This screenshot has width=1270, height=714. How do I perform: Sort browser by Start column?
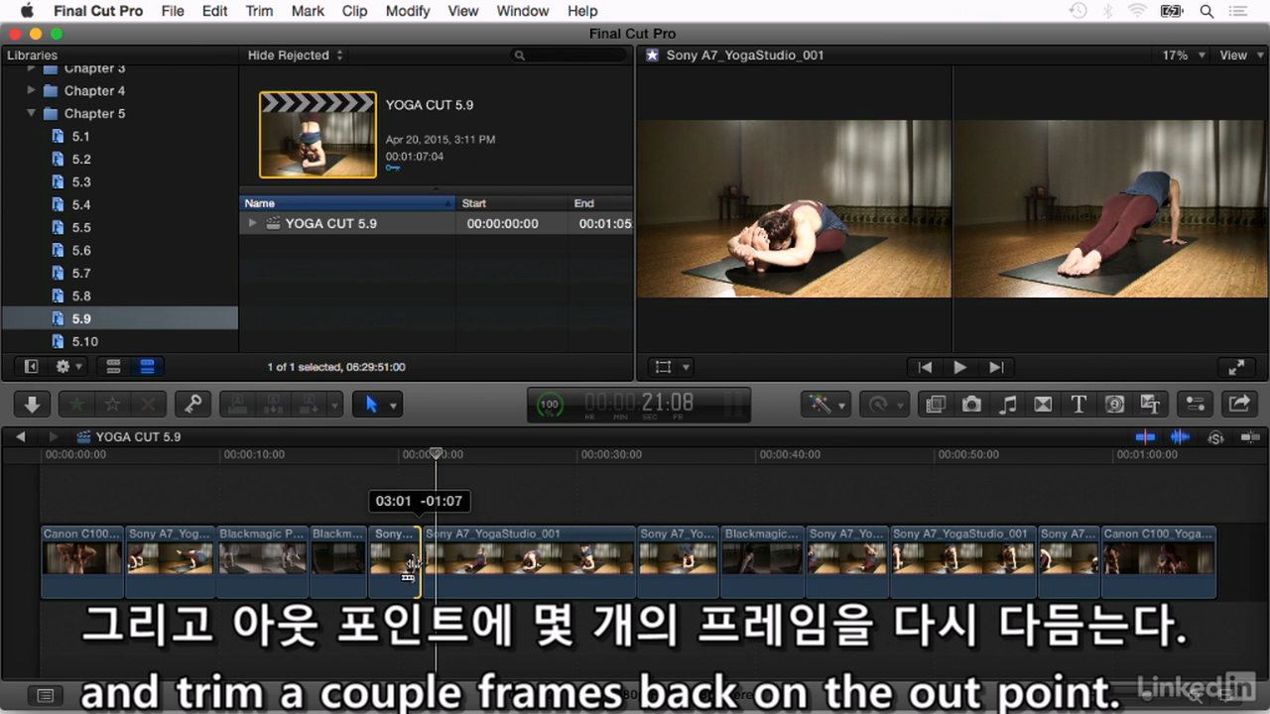coord(512,202)
